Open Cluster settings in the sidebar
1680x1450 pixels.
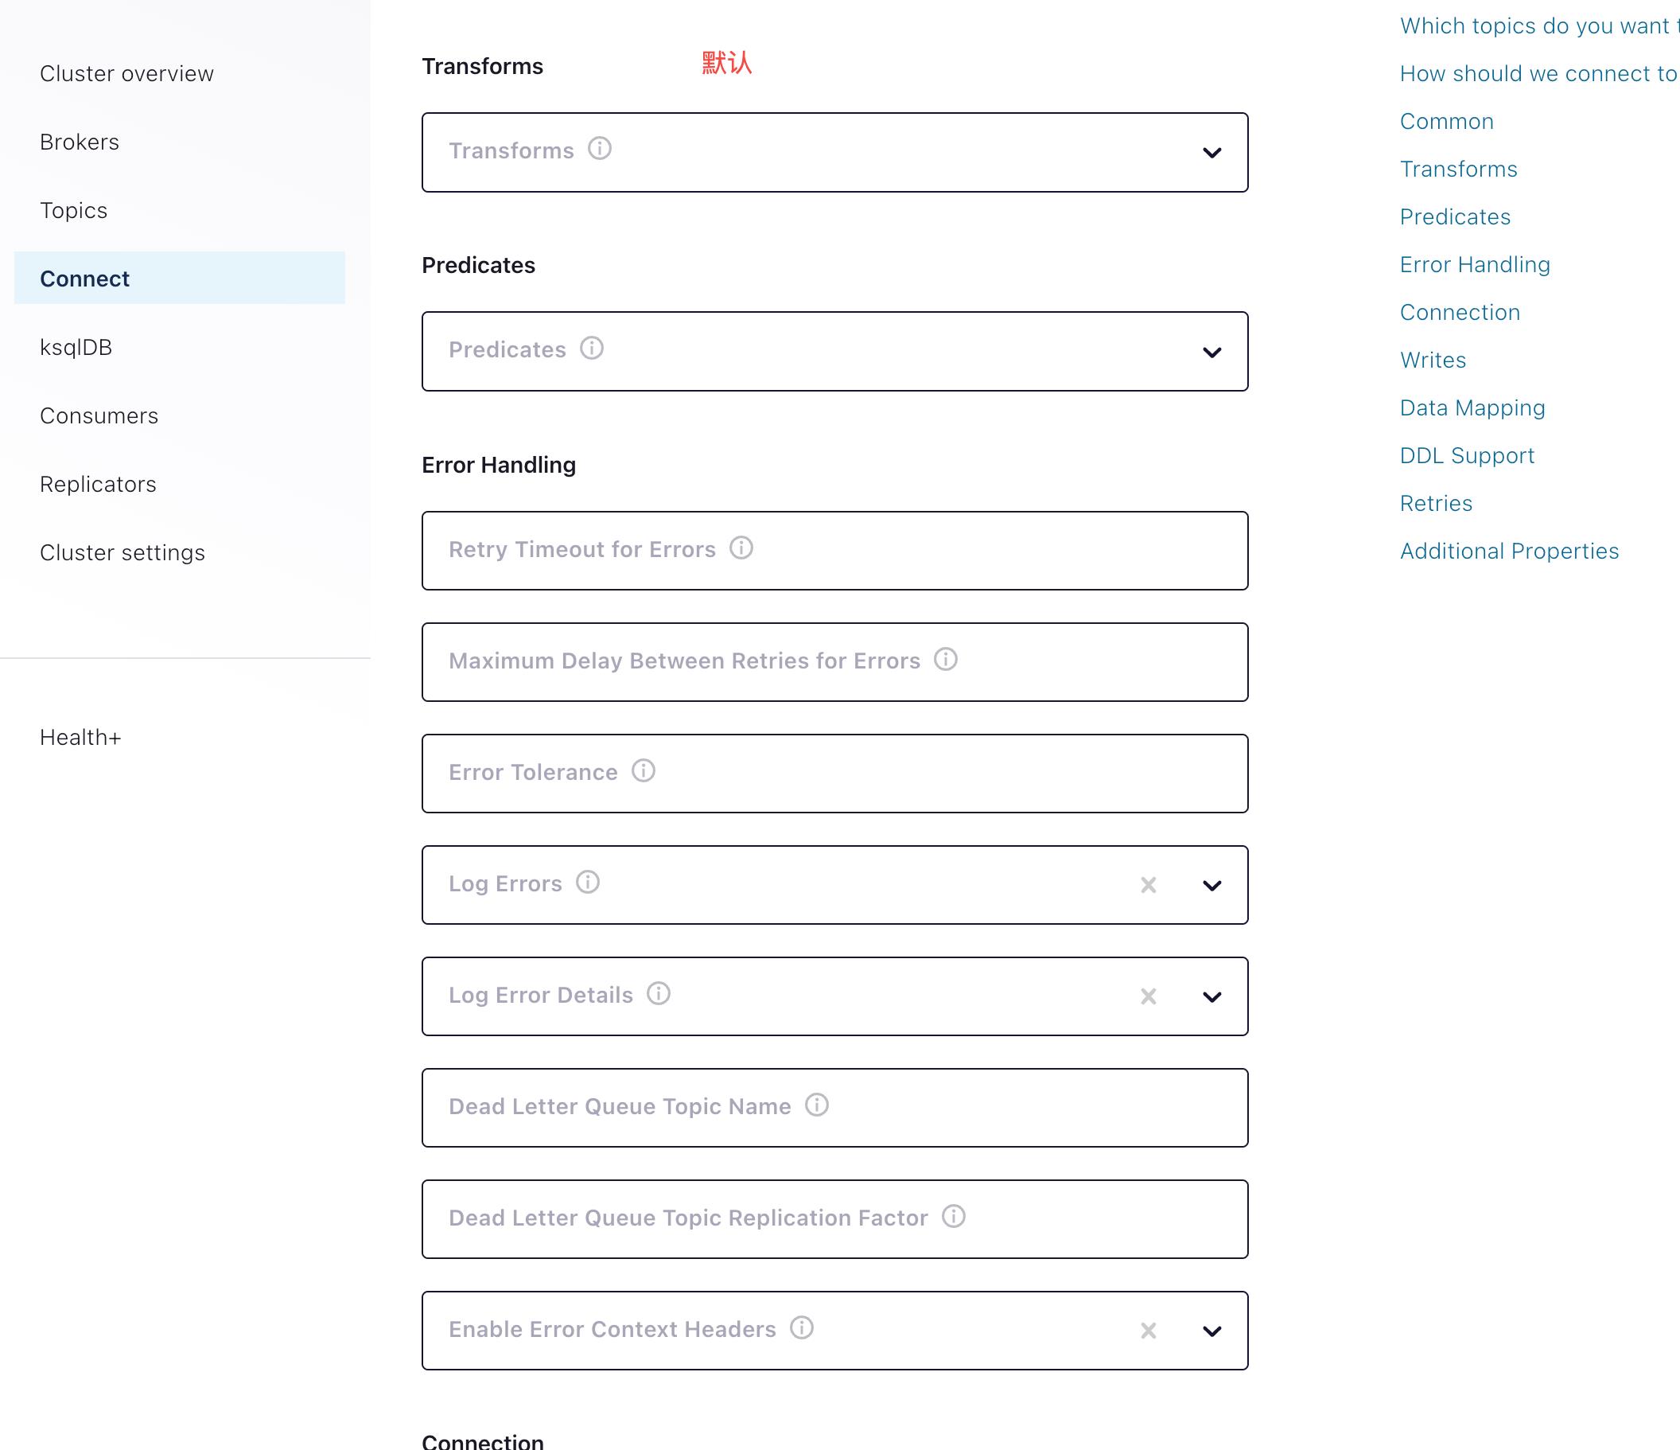122,552
